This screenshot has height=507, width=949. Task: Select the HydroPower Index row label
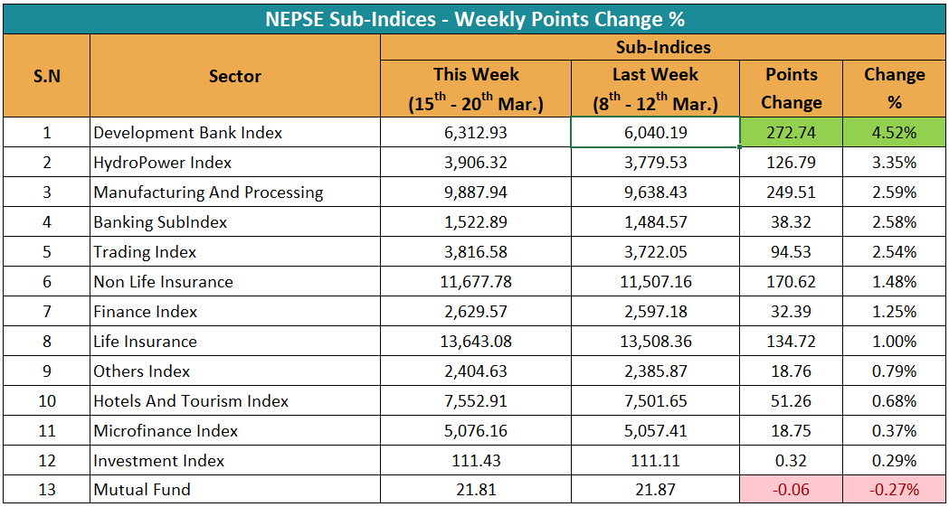click(x=163, y=163)
